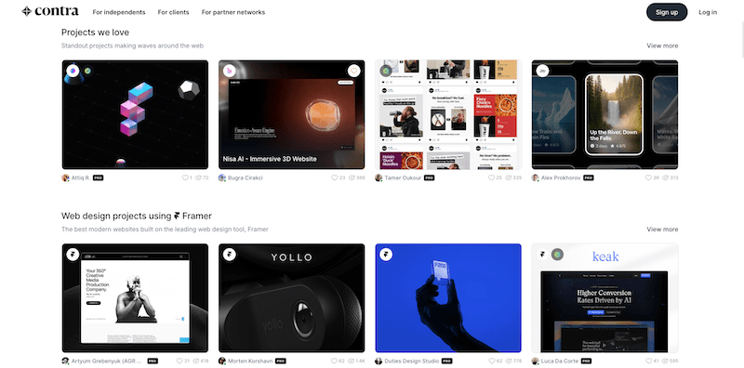Open Tamer Oukour profile name
This screenshot has width=744, height=368.
[x=403, y=177]
